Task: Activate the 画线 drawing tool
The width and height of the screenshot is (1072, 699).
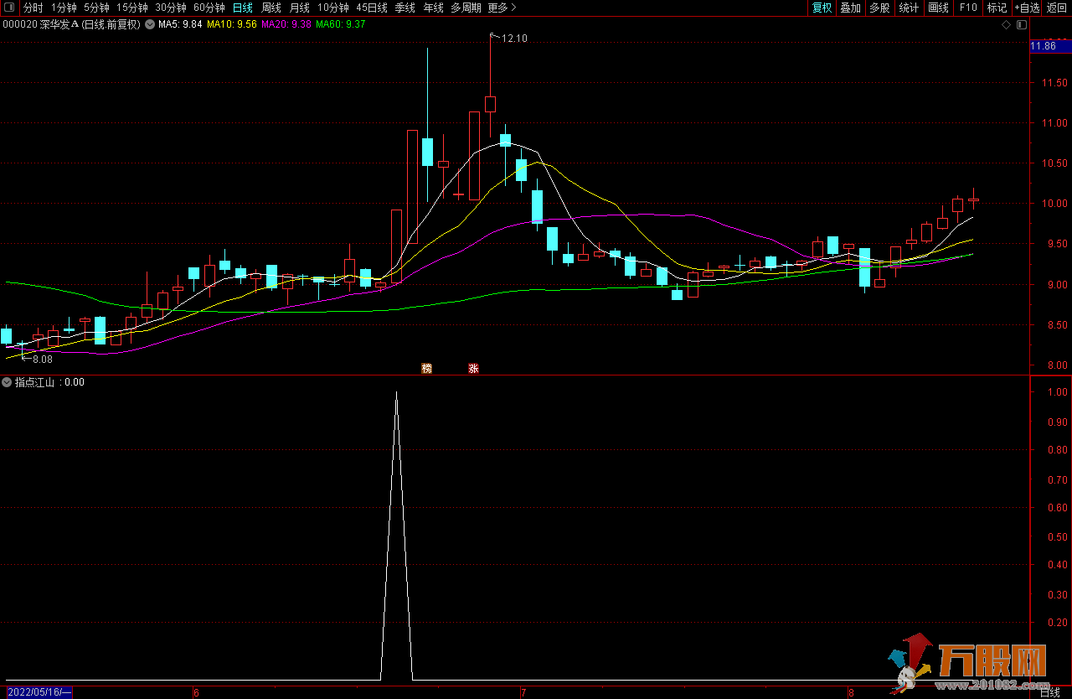Action: 939,8
